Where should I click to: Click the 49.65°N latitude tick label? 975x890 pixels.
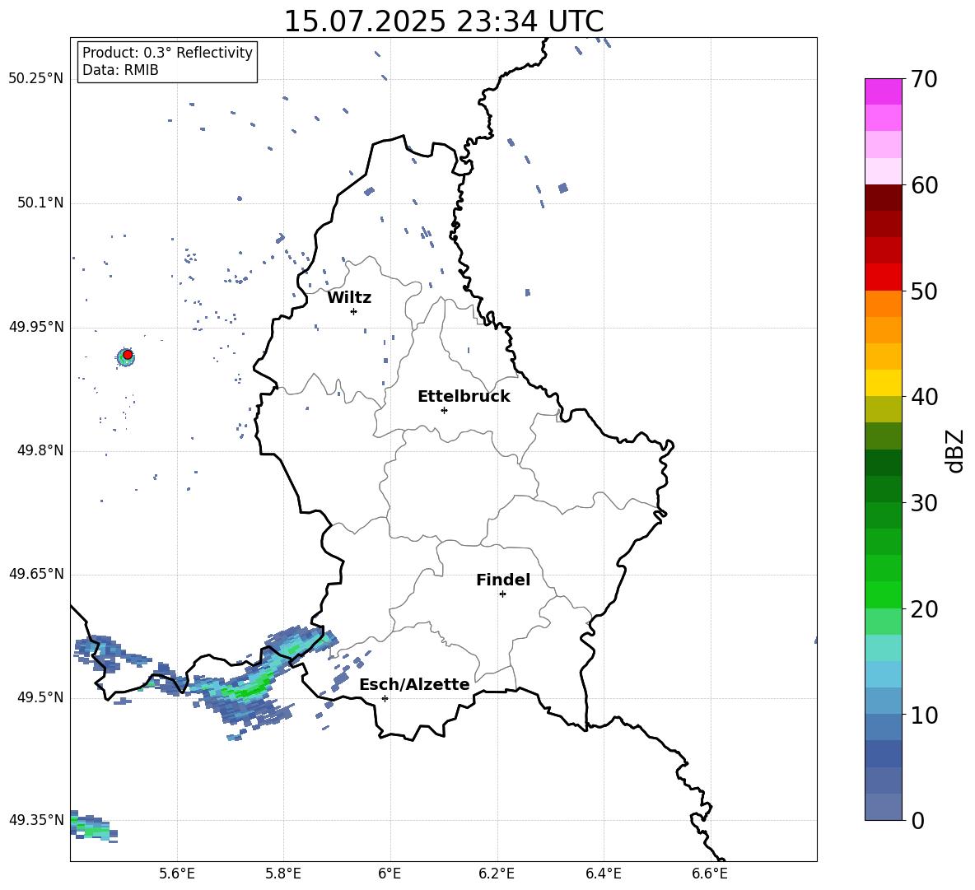pyautogui.click(x=35, y=575)
